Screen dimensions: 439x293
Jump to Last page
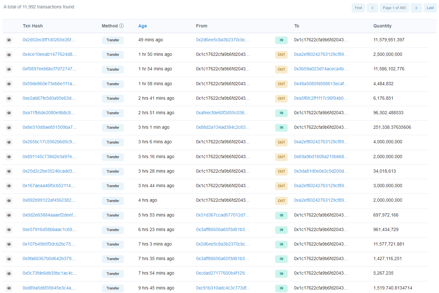tap(430, 8)
